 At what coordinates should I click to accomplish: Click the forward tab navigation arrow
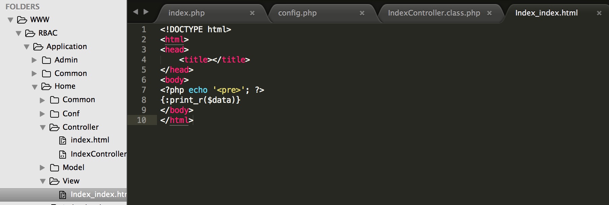tap(146, 12)
